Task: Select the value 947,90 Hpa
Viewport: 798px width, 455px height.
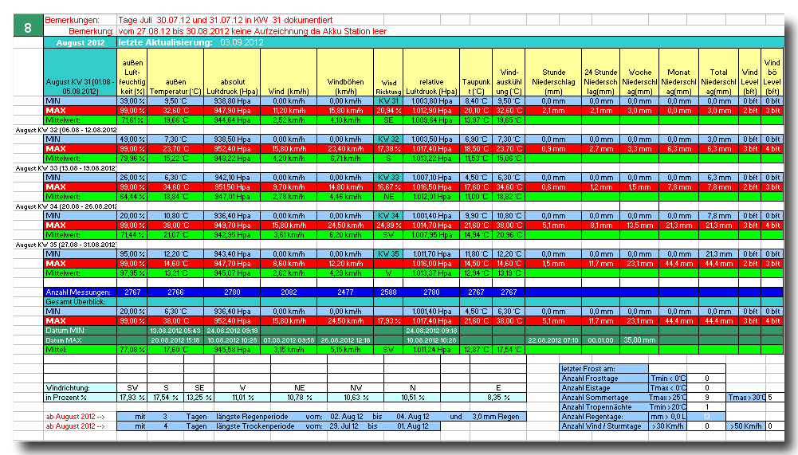Action: [x=232, y=111]
